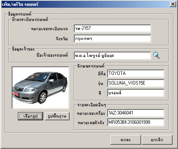Confirm with the ตกลง button
The height and width of the screenshot is (149, 178).
coord(126,140)
